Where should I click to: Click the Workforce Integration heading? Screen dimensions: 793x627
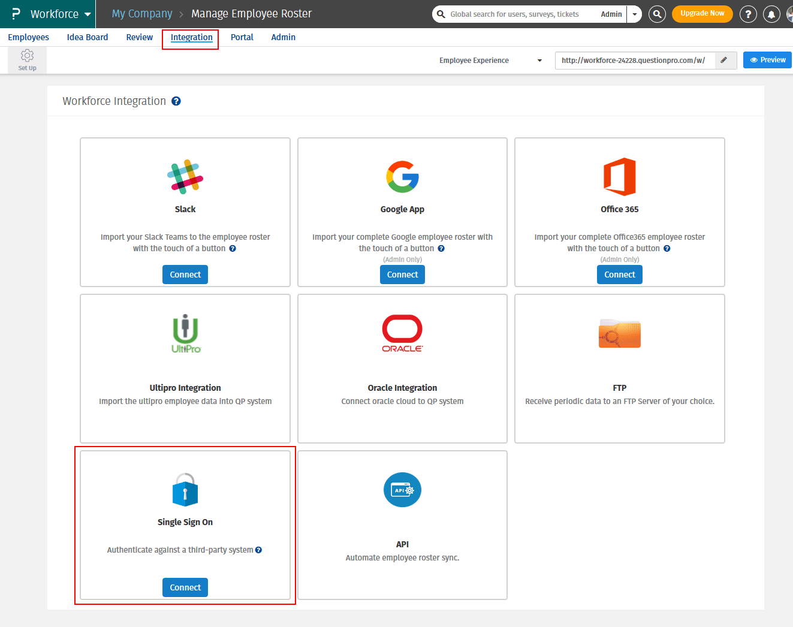[x=114, y=101]
